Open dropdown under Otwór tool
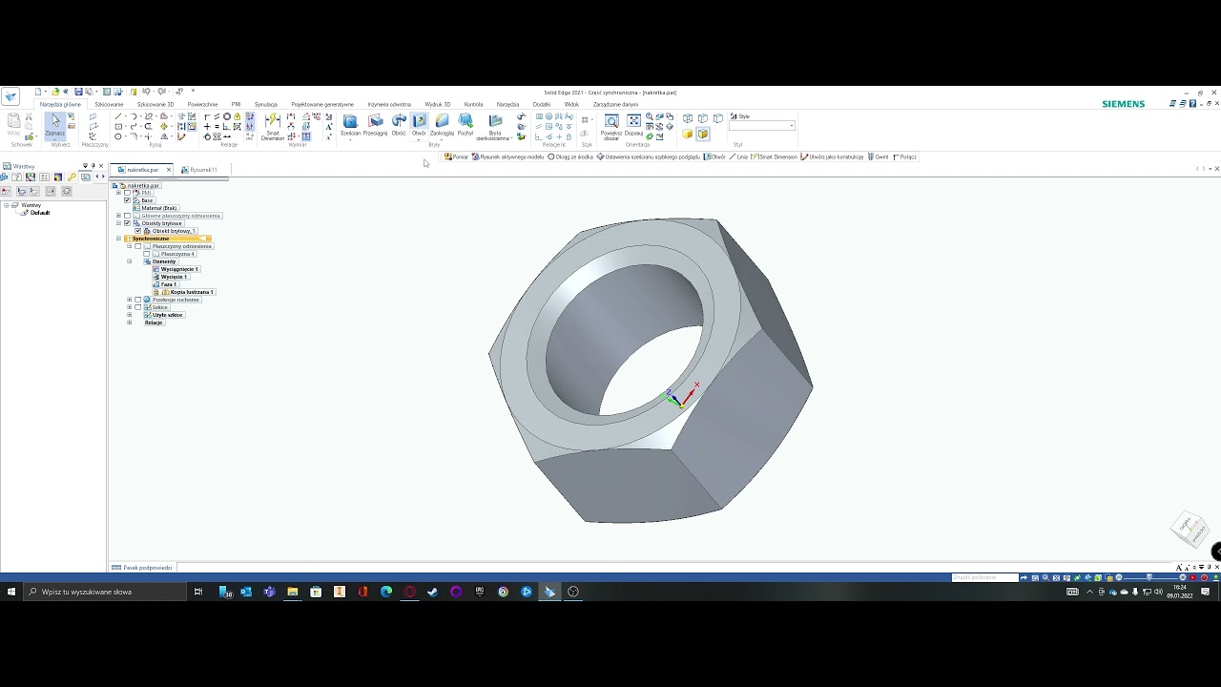The width and height of the screenshot is (1221, 687). pos(419,139)
